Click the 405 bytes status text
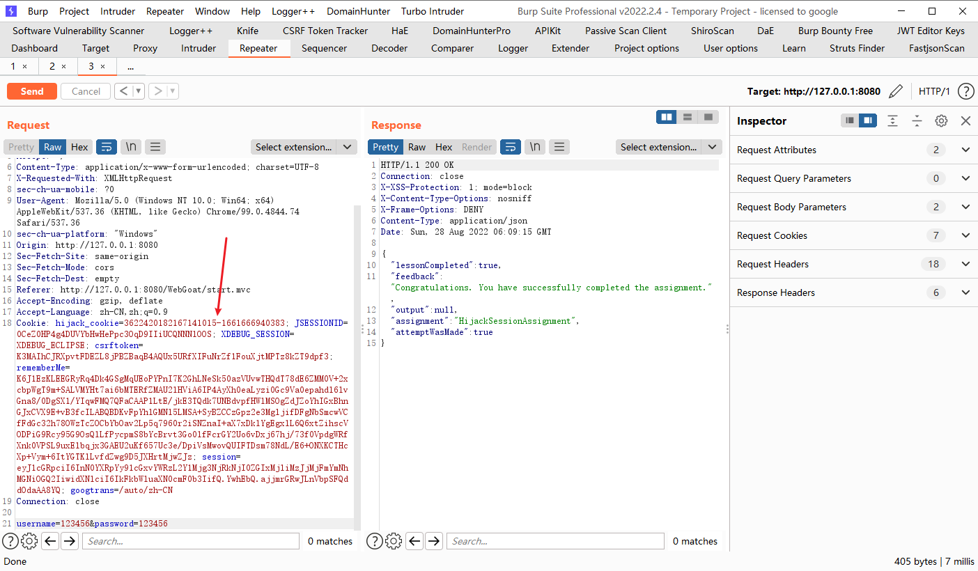Screen dimensions: 978x571 tap(917, 561)
